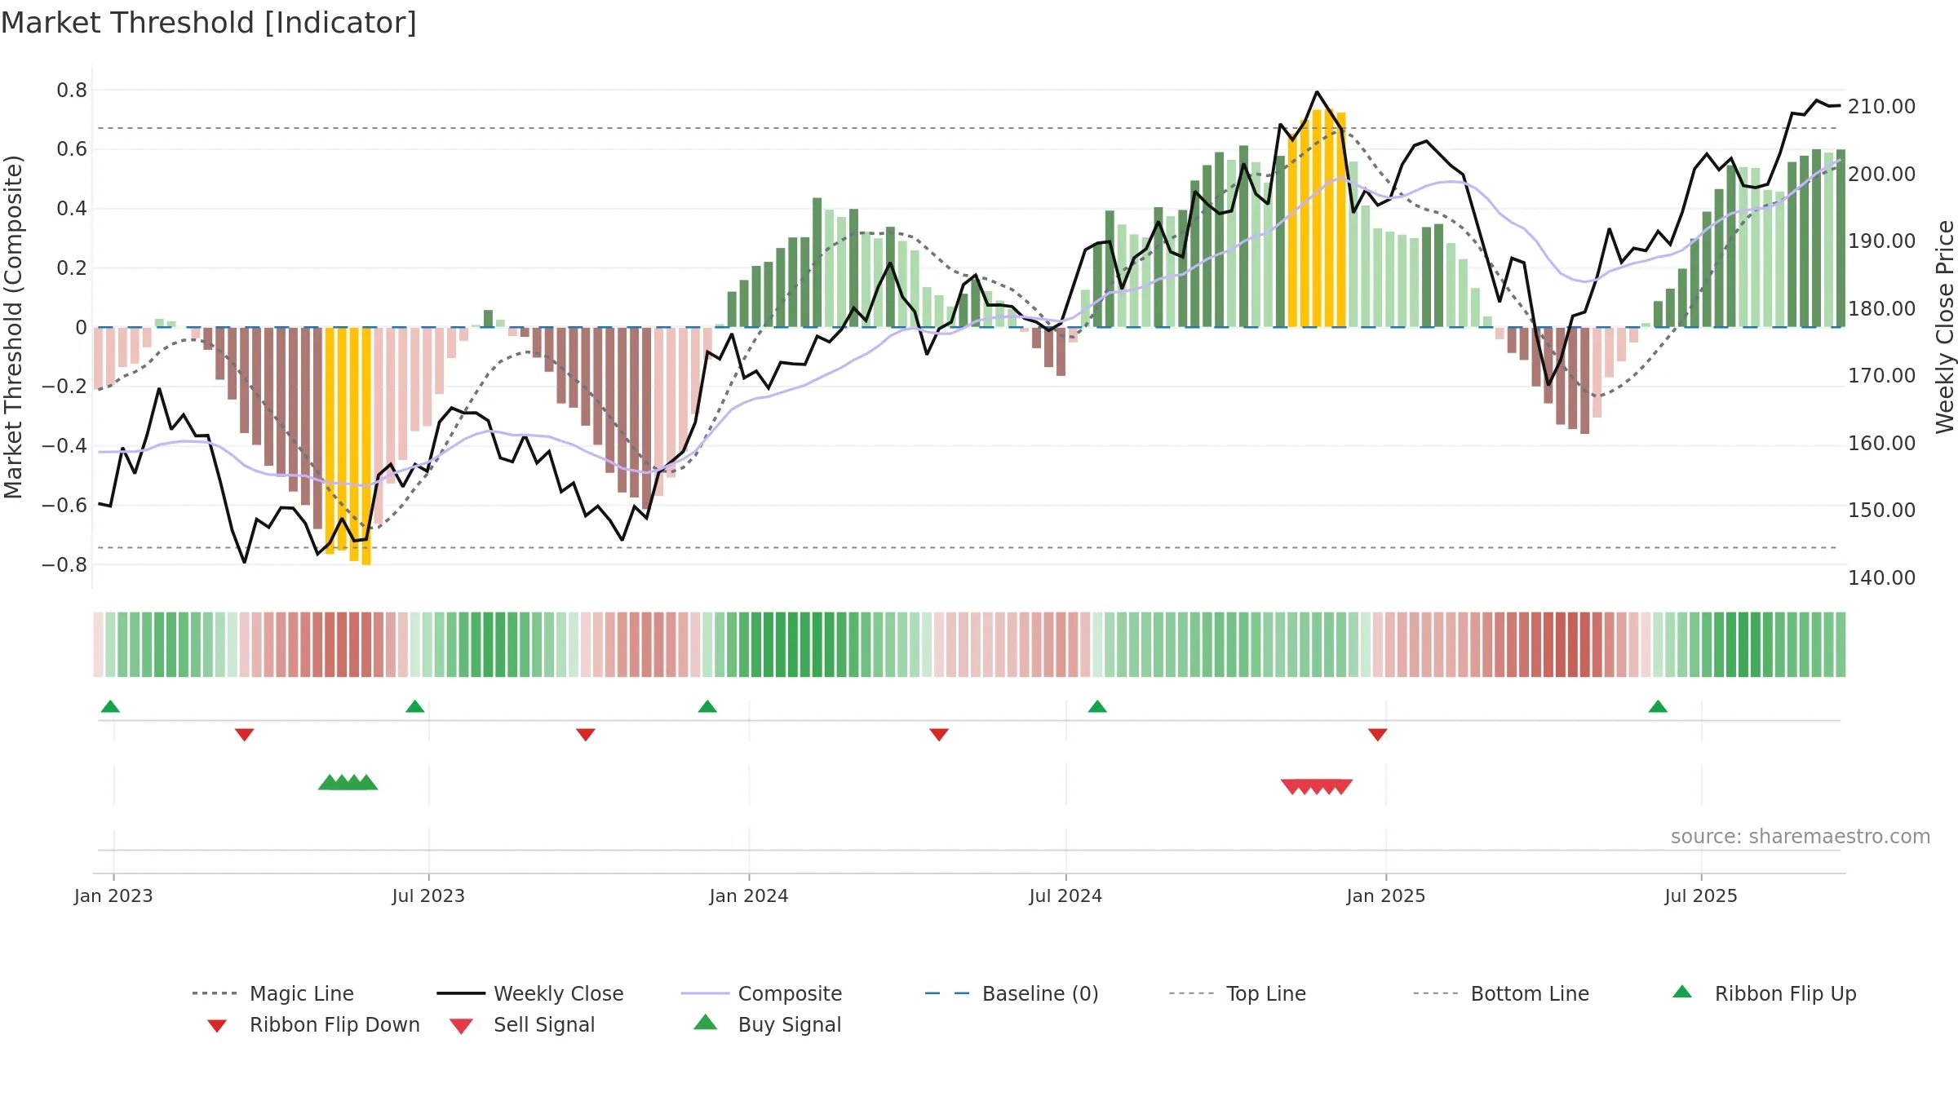1958x1101 pixels.
Task: Click the Ribbon Flip Up triangle before Jul 2025
Action: click(x=1658, y=706)
